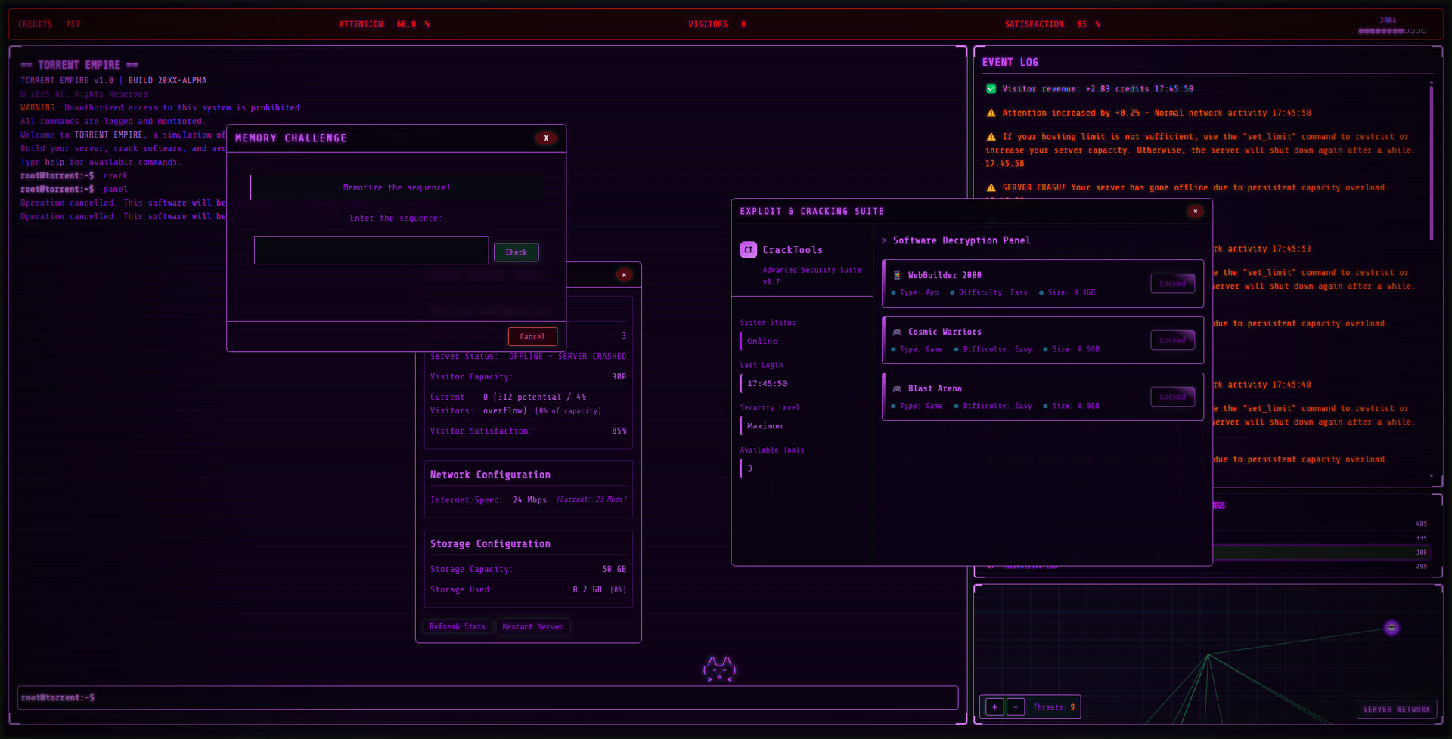Cancel the Memory Challenge dialog
1452x739 pixels.
coord(532,336)
